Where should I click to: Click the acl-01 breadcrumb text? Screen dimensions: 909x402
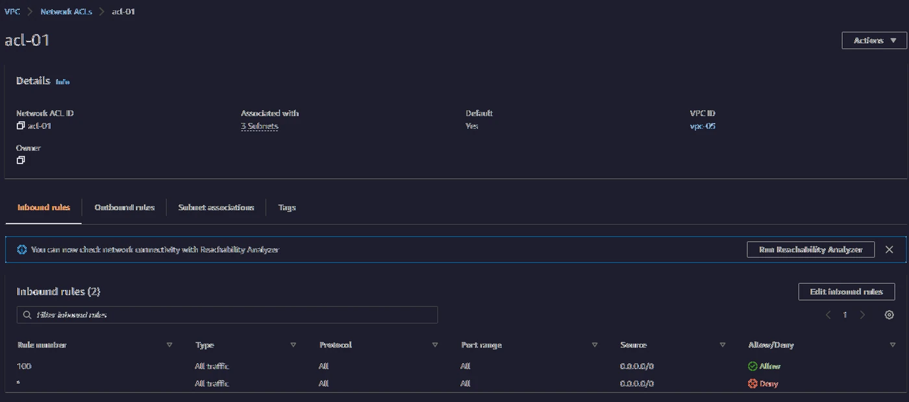coord(123,12)
